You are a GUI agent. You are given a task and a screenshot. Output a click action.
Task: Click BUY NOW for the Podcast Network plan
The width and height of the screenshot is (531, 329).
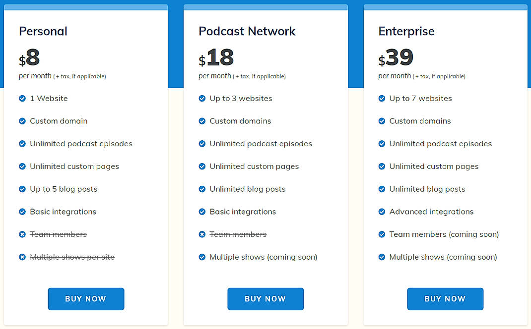[x=265, y=299]
